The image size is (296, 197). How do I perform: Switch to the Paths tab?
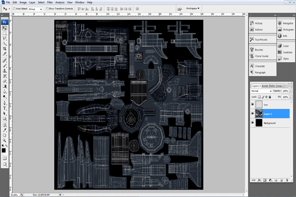[272, 86]
